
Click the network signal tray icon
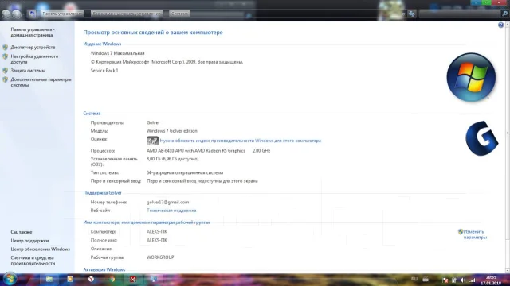[472, 280]
